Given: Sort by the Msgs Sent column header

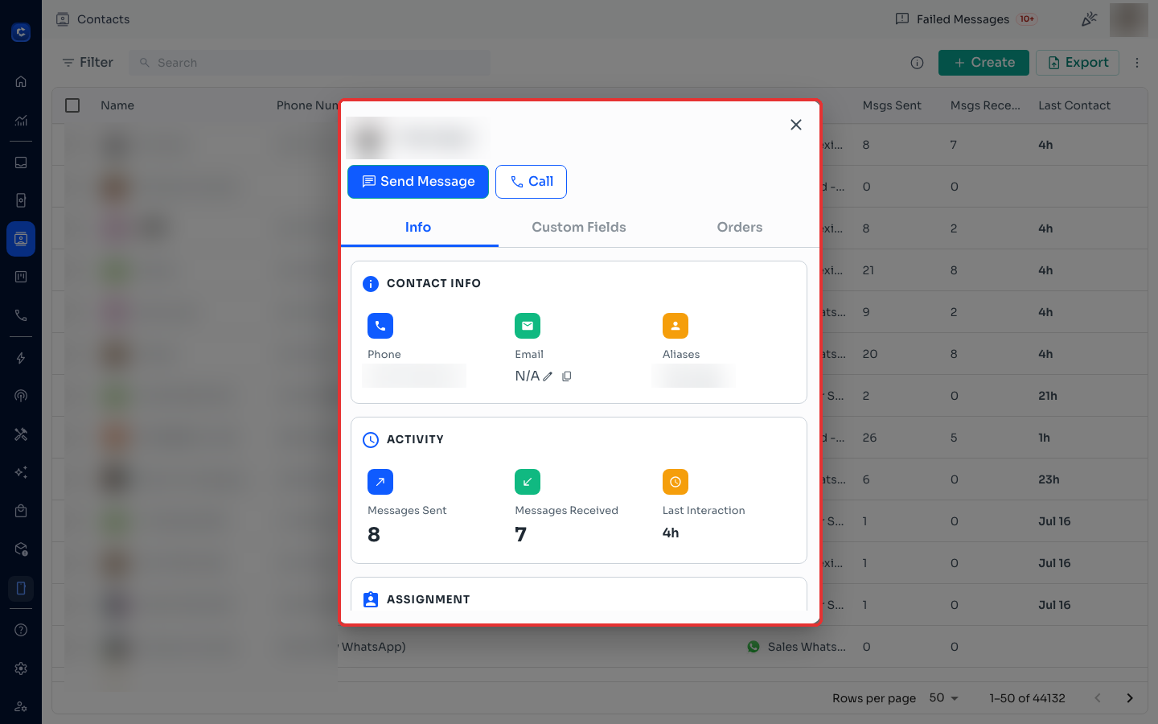Looking at the screenshot, I should click(892, 105).
